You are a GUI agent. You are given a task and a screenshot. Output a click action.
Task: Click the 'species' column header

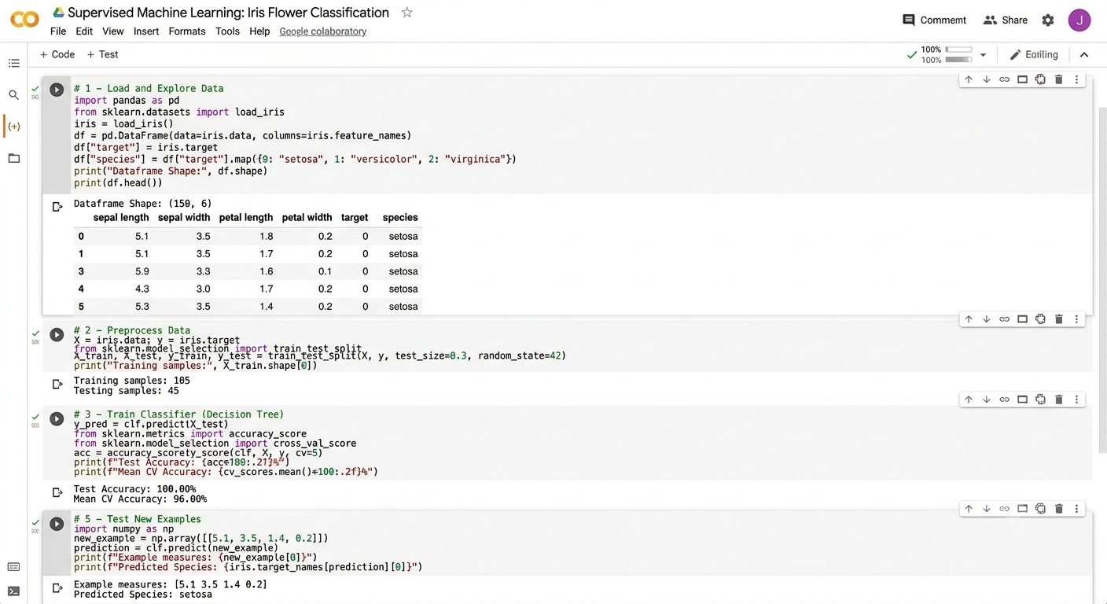400,218
